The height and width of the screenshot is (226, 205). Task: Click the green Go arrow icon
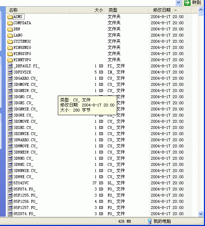pos(187,3)
